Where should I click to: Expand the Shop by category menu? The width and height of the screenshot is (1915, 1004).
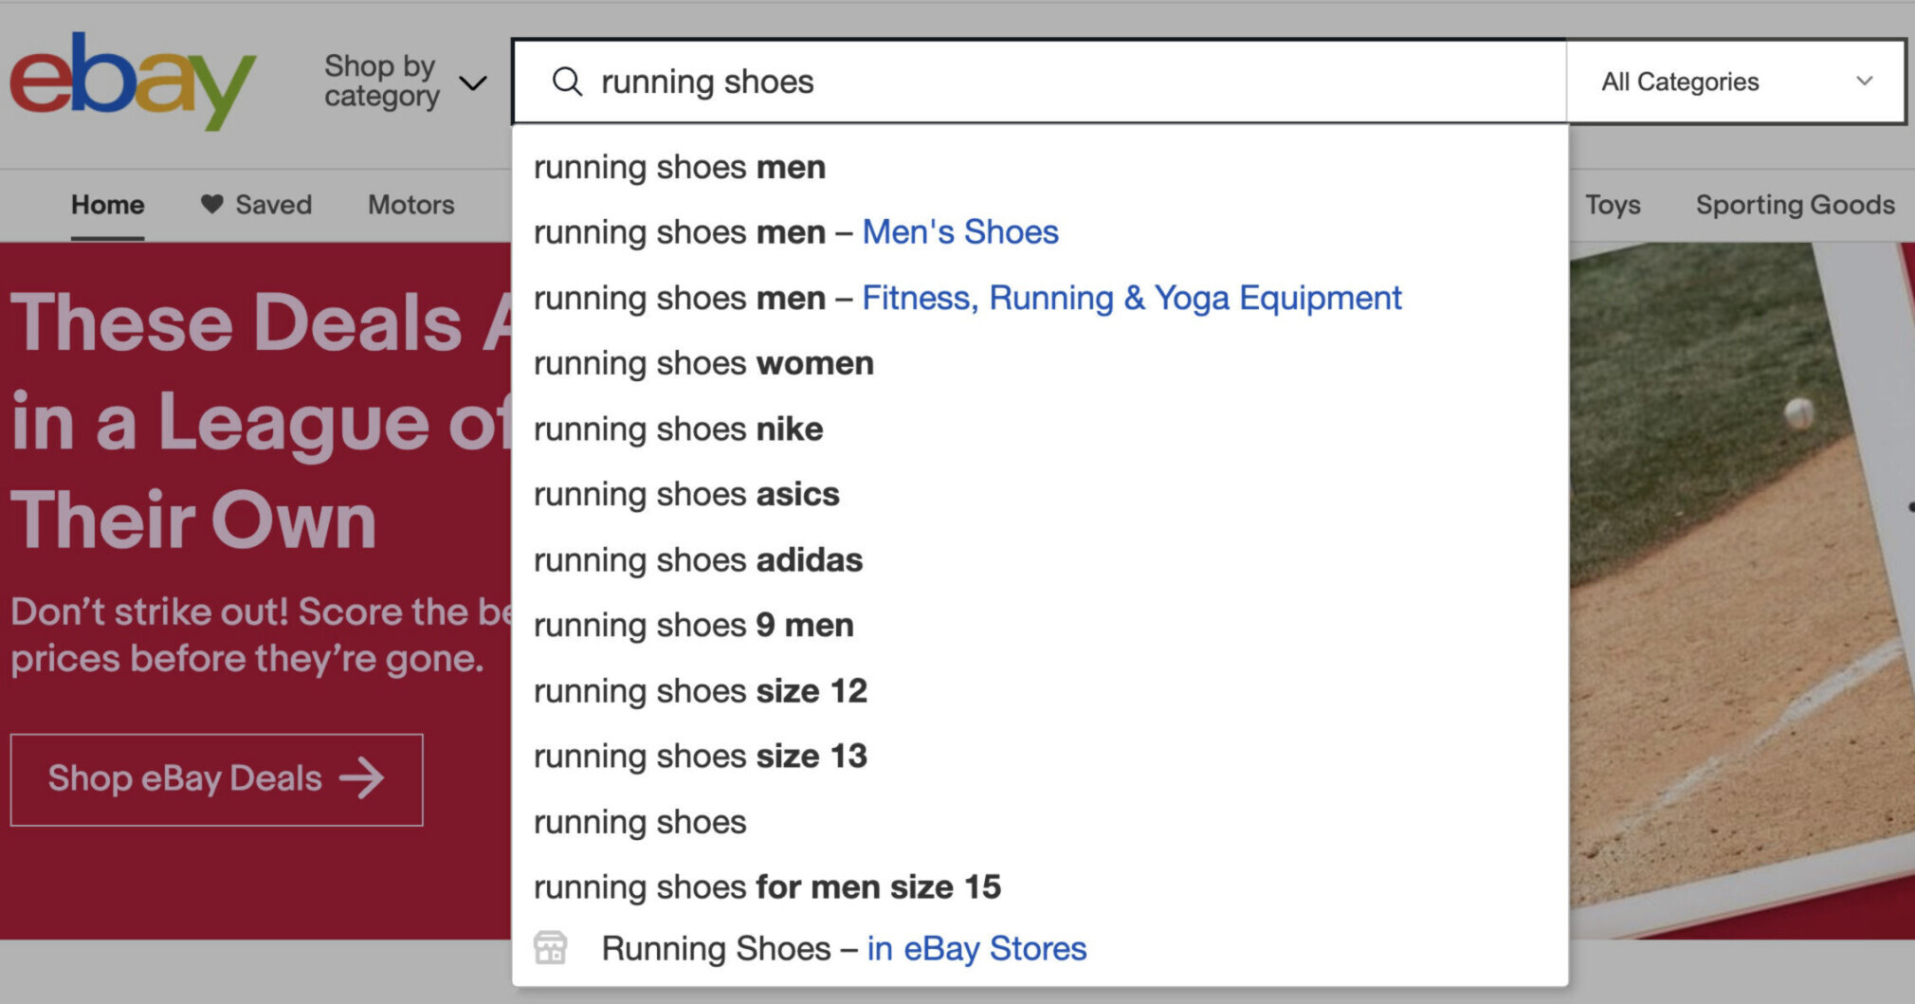point(405,82)
